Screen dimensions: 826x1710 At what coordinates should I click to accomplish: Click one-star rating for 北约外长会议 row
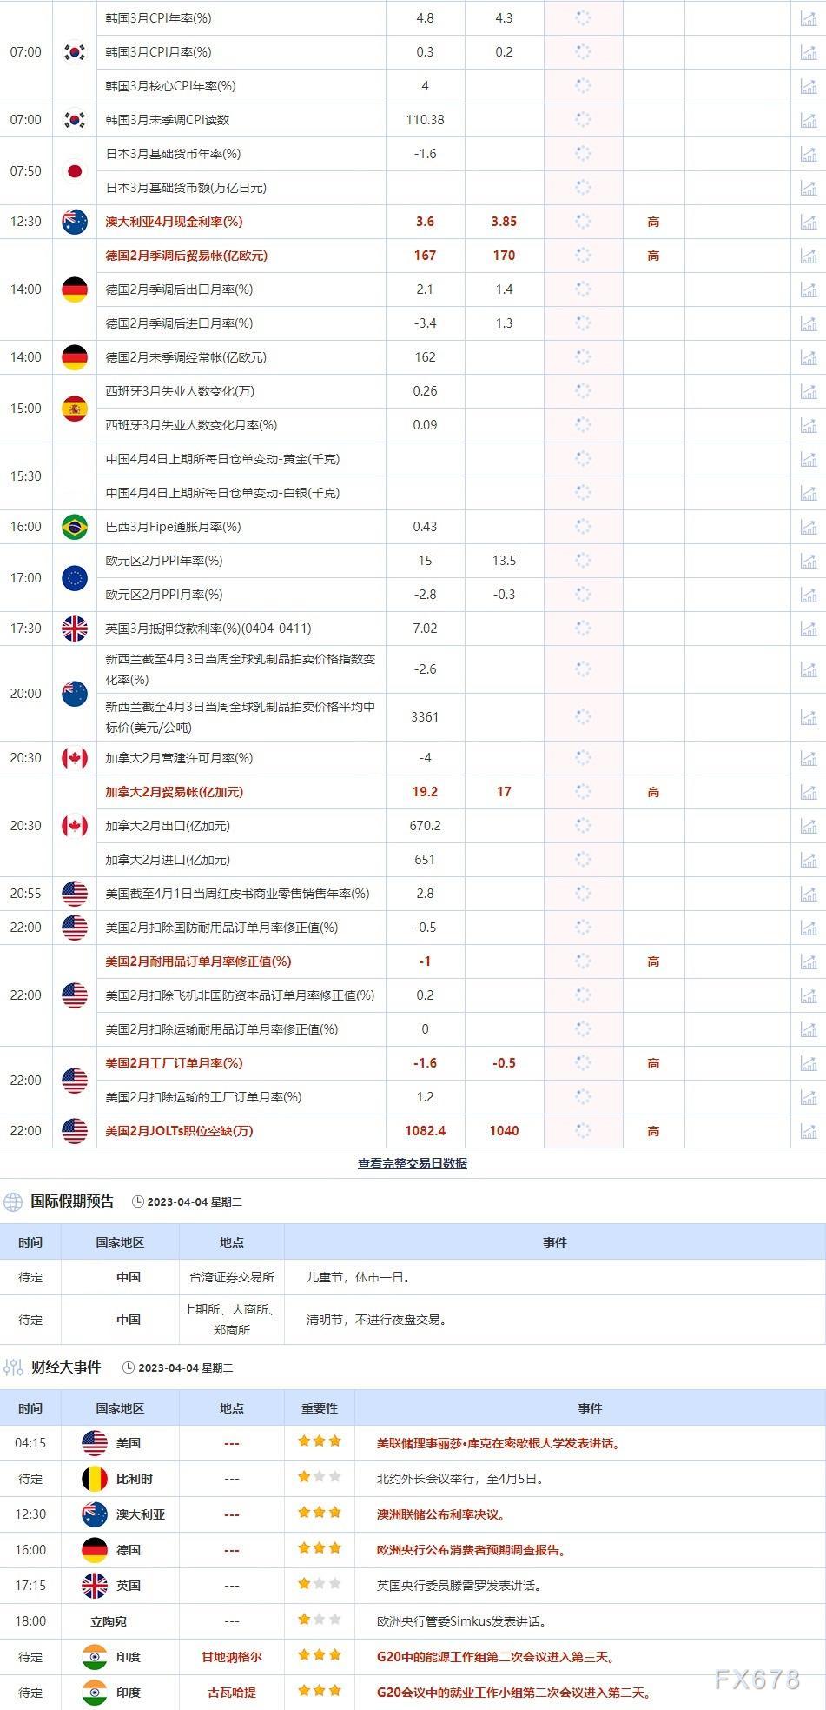tap(320, 1477)
